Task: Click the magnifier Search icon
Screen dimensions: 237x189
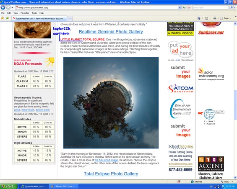Action: [231, 8]
